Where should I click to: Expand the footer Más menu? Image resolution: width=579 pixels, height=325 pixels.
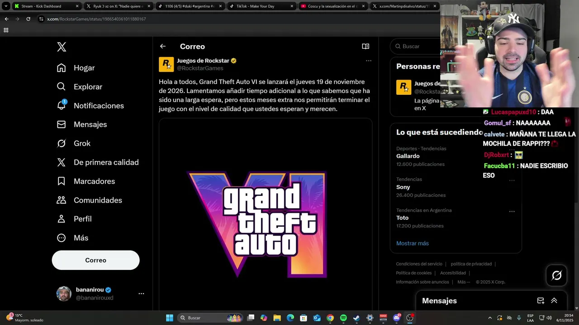click(463, 282)
